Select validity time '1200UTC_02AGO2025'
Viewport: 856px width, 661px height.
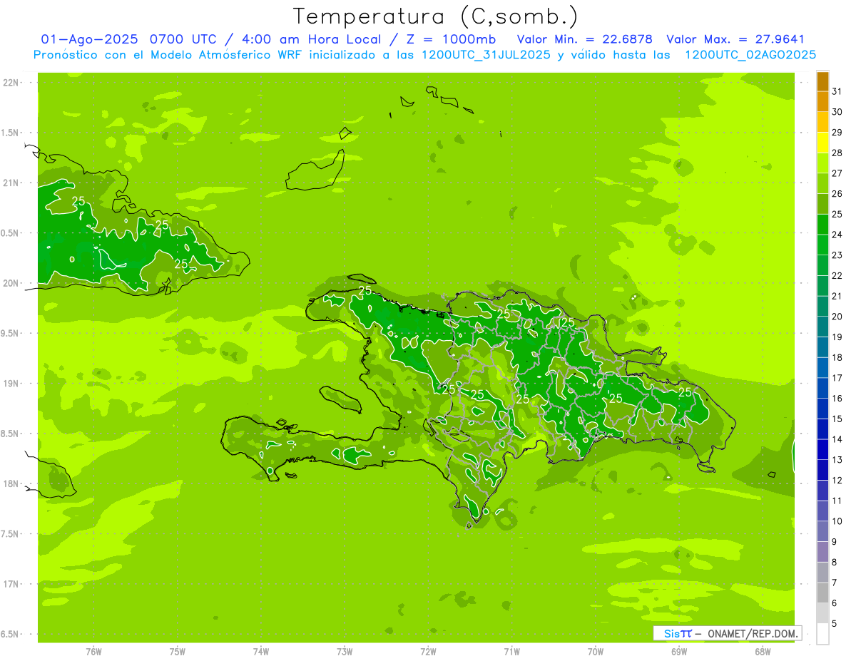coord(750,55)
